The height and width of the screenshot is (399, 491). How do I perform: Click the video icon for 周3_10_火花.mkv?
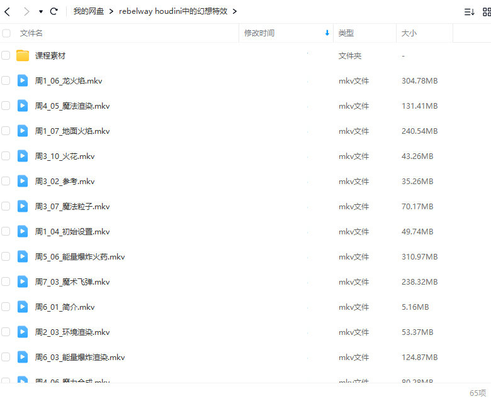pos(23,156)
